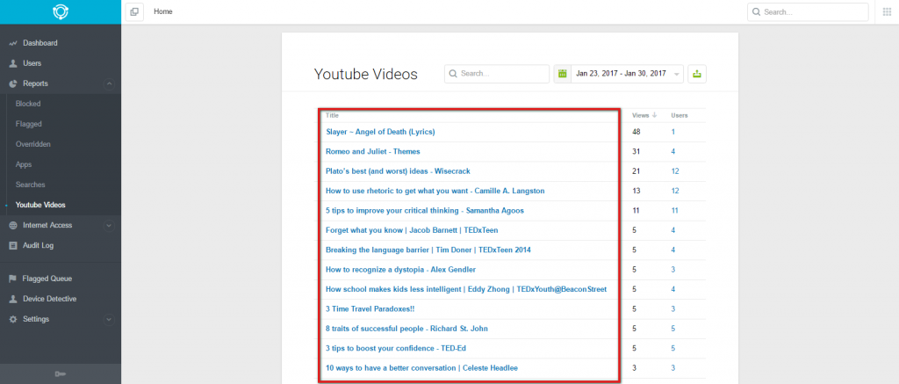Click users count 12 for Plato's row
Image resolution: width=899 pixels, height=384 pixels.
point(675,171)
